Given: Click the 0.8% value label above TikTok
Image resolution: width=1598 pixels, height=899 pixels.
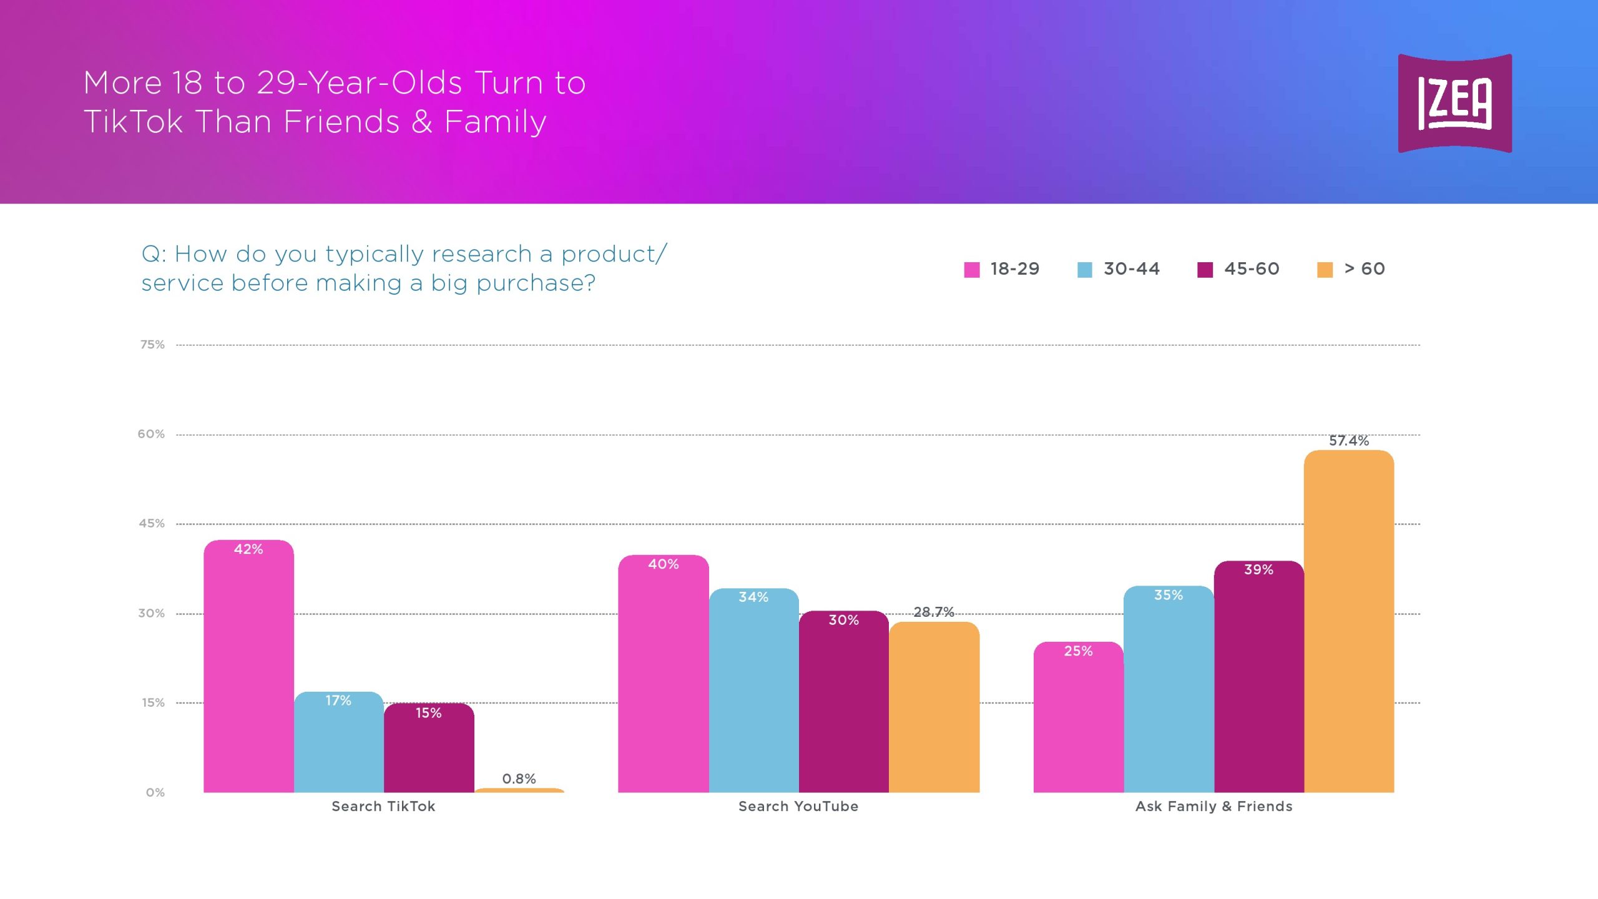Looking at the screenshot, I should 519,779.
